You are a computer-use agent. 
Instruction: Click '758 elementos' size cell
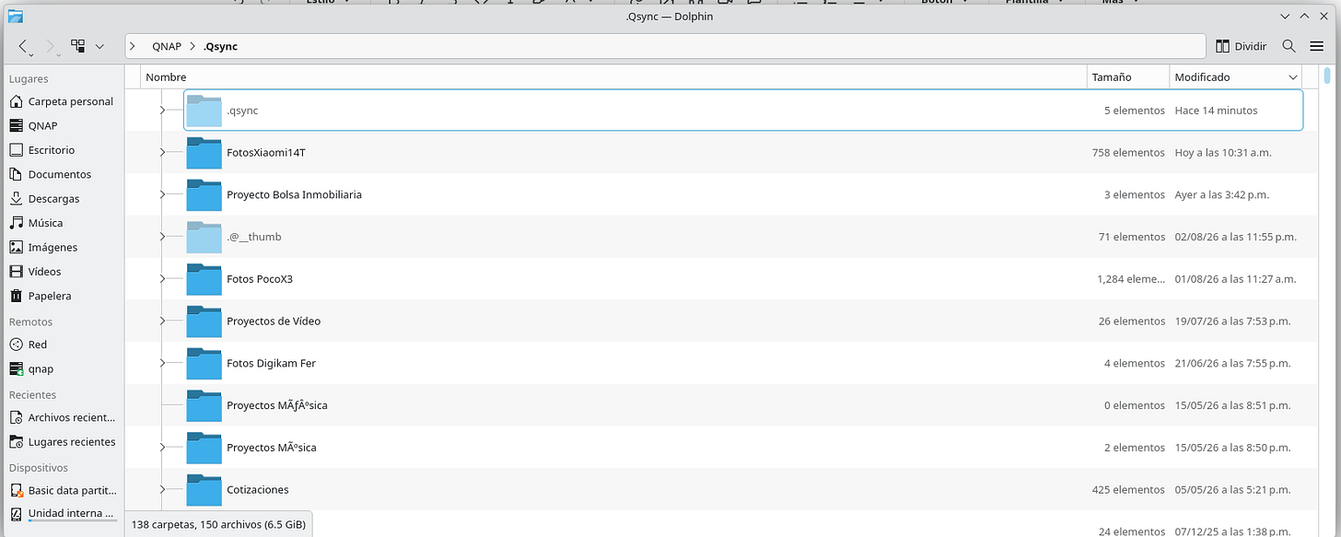click(x=1128, y=153)
